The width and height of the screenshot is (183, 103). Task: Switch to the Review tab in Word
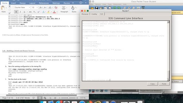[67, 3]
